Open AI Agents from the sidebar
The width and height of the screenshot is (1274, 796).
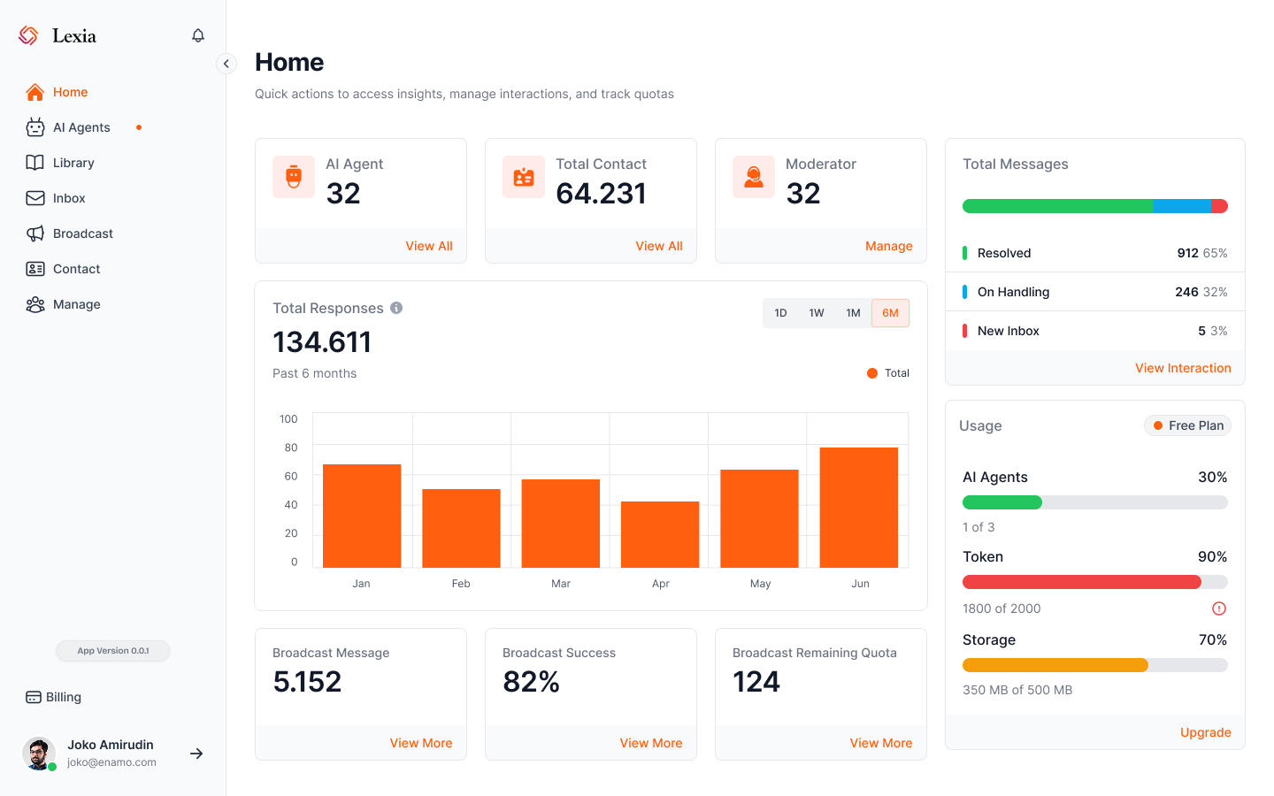81,127
